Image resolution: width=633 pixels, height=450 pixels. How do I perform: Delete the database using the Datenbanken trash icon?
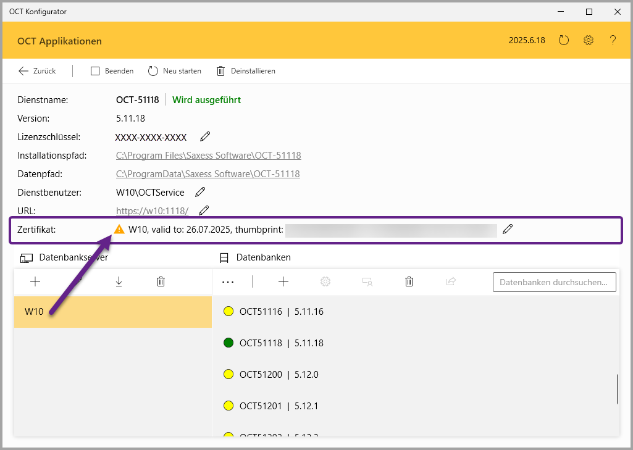coord(409,281)
